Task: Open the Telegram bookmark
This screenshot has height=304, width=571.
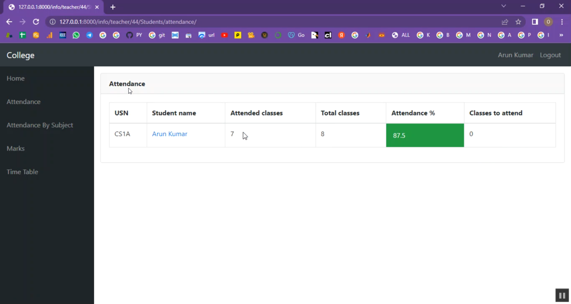Action: click(x=89, y=35)
